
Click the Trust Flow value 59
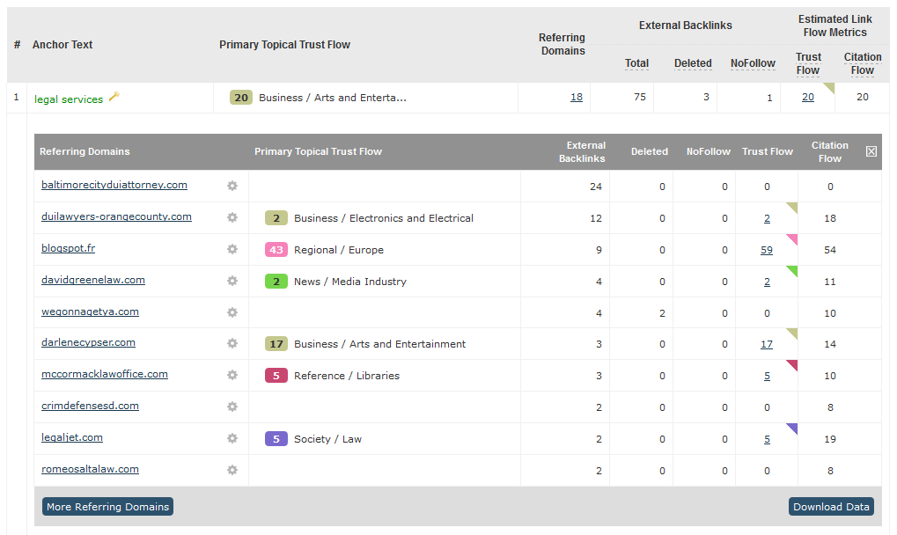point(766,250)
